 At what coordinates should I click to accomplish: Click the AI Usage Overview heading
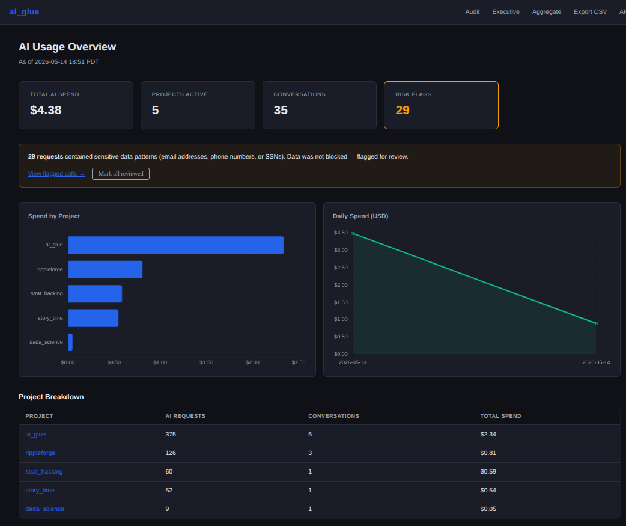(x=67, y=47)
